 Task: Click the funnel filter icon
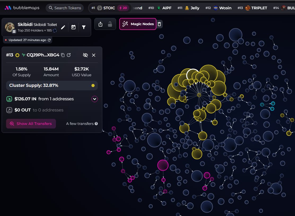(x=84, y=27)
